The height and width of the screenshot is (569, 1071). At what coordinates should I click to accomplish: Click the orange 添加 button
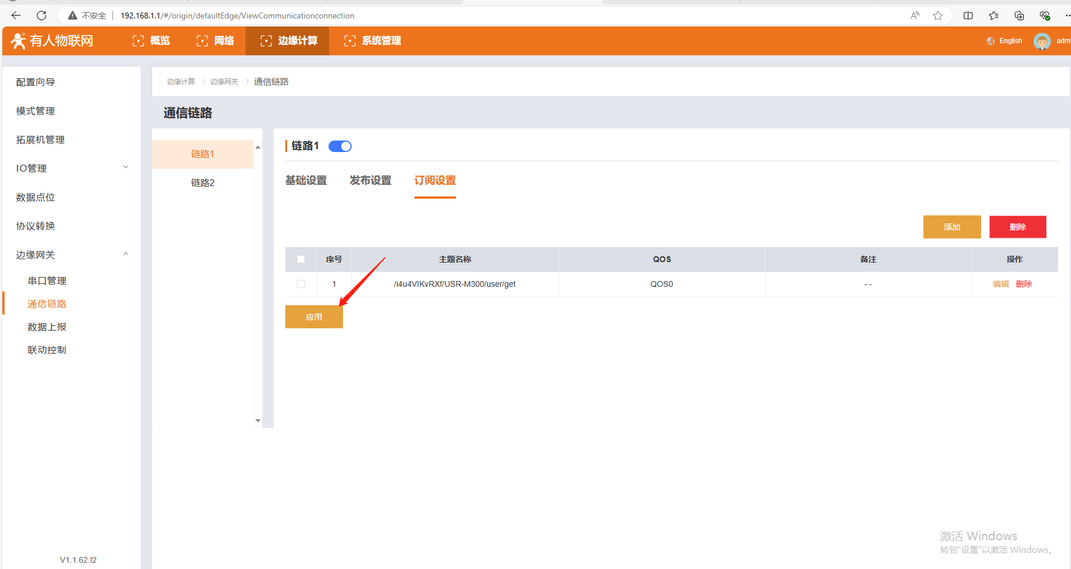(x=952, y=227)
